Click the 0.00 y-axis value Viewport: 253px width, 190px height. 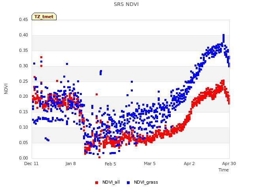(23, 158)
